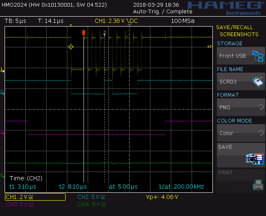
Task: Click the CH4 ground level marker
Action: (x=2, y=175)
